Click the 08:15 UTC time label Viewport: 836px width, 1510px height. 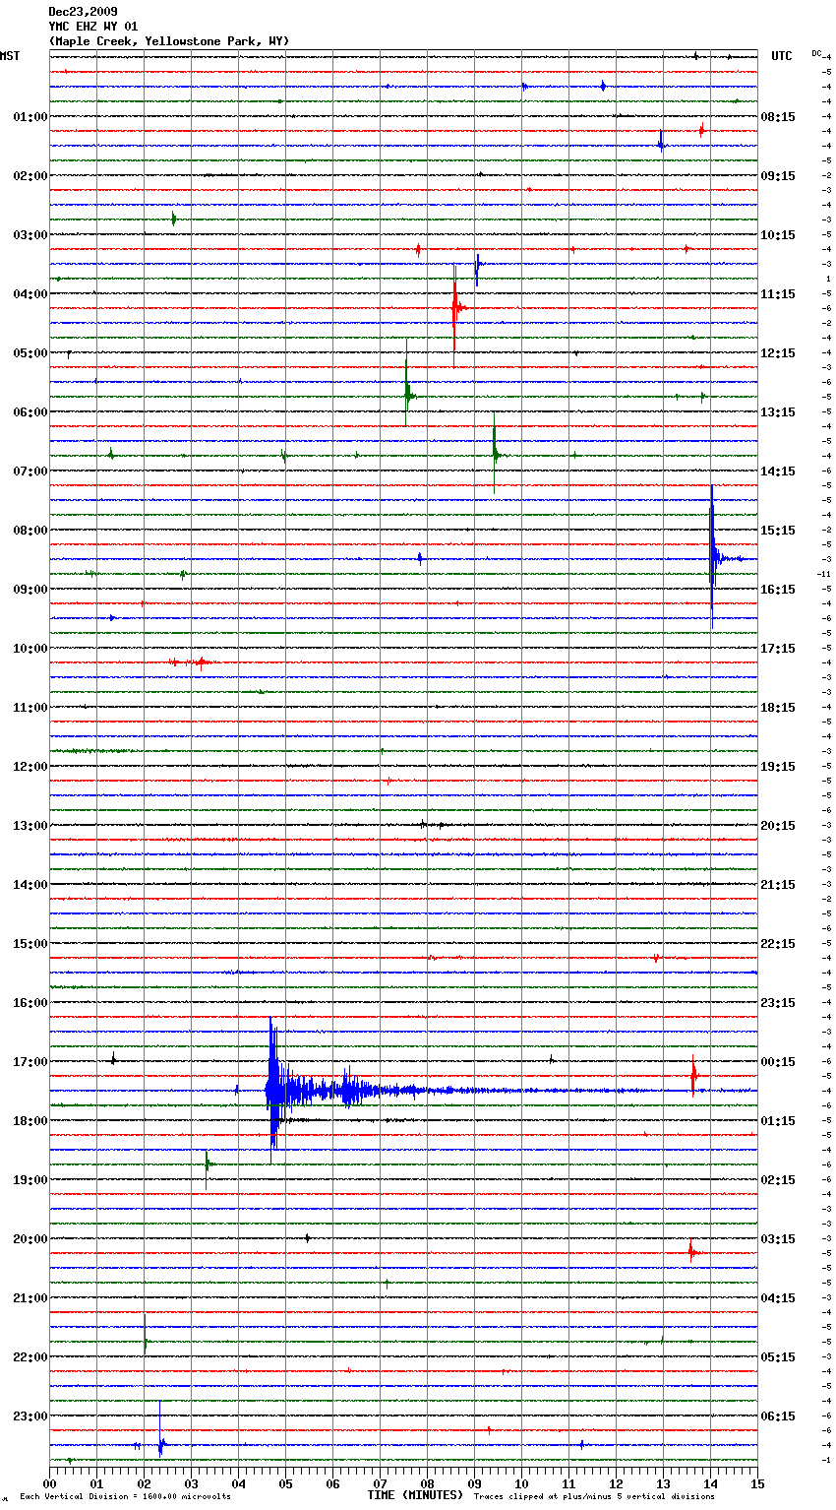point(778,117)
